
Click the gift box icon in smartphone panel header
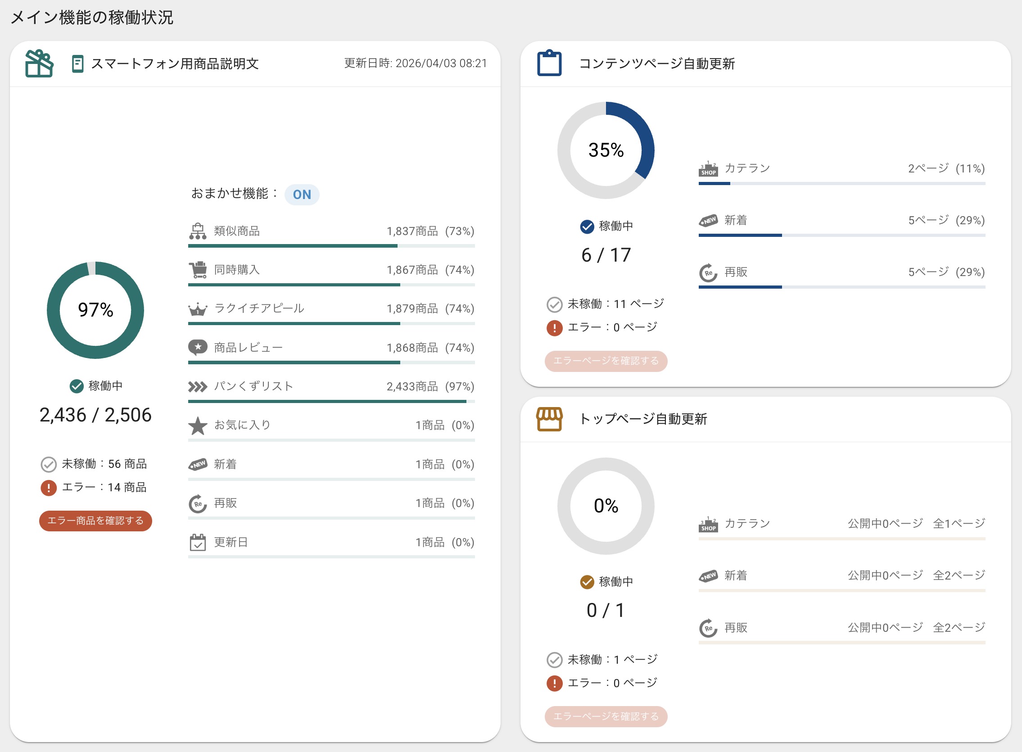[x=39, y=63]
